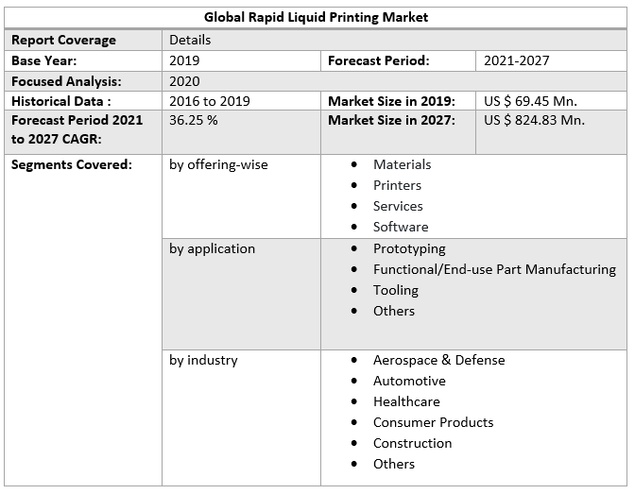Click the Global Rapid Liquid Printing Market title
Viewport: 635px width, 494px height.
click(317, 17)
